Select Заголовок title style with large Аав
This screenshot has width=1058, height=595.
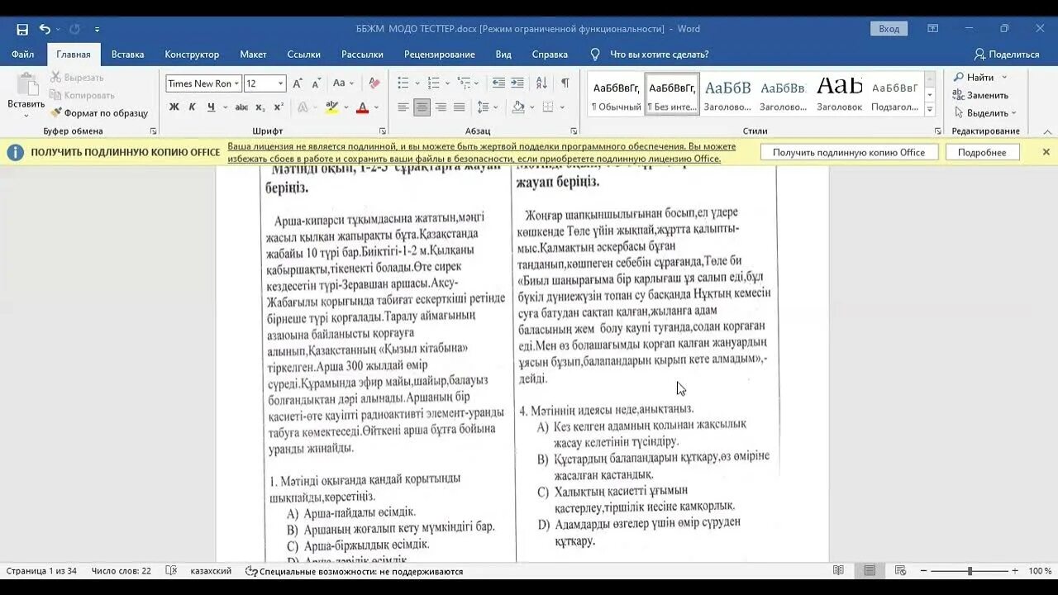[839, 95]
